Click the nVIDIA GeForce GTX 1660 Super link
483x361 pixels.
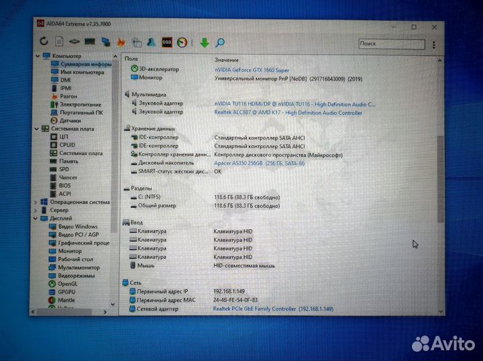click(251, 68)
